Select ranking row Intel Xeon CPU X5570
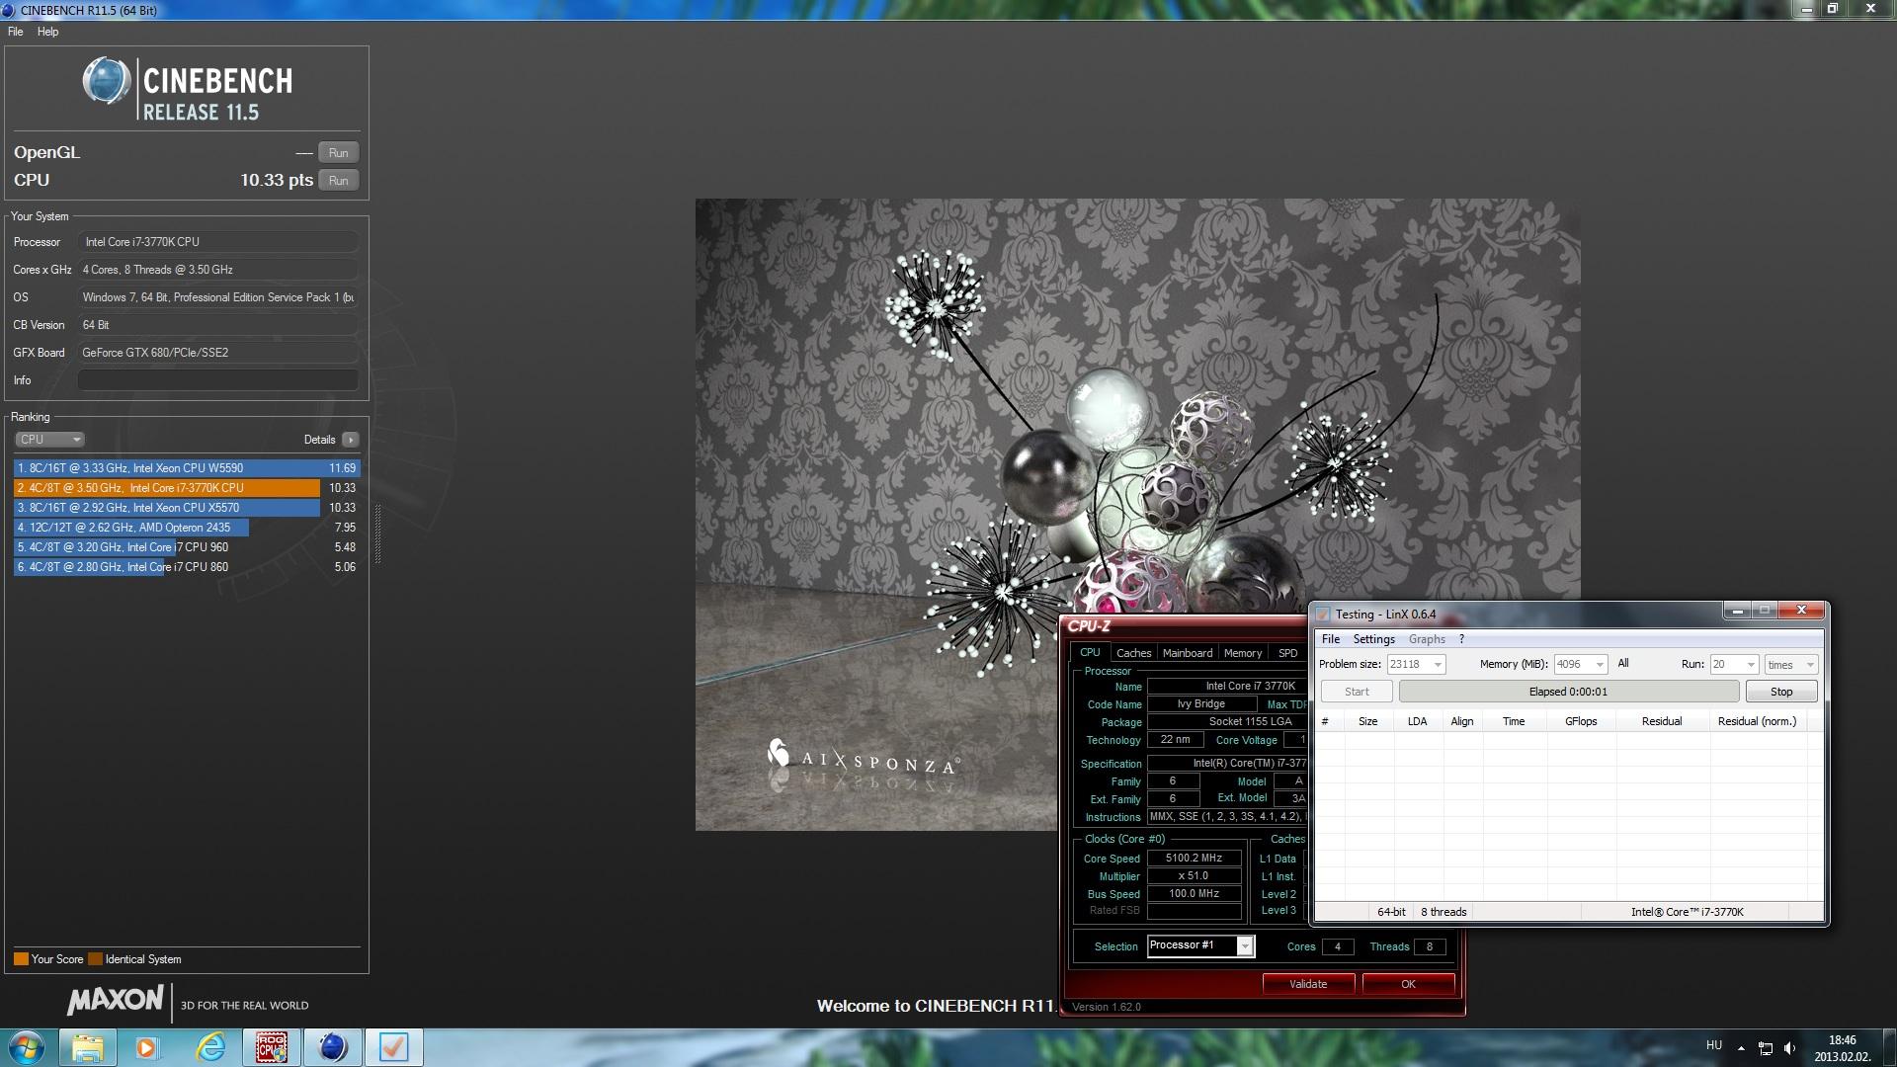 (x=187, y=508)
